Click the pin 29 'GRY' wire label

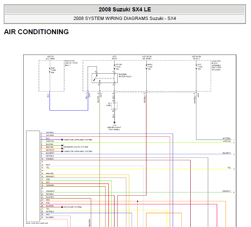click(x=48, y=214)
